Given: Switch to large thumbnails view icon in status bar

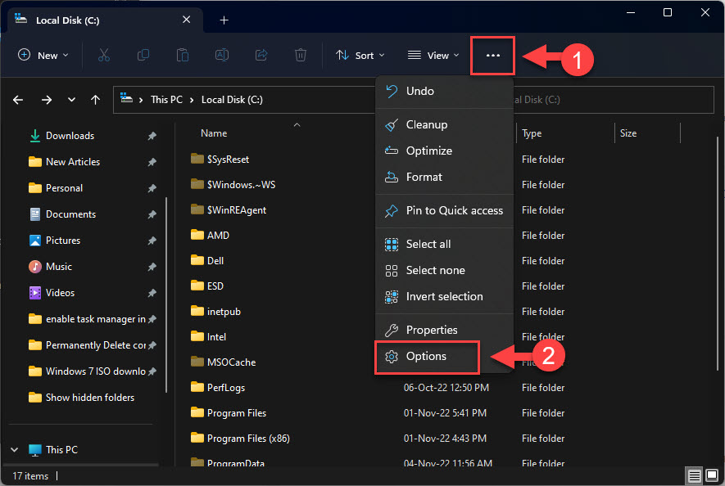Looking at the screenshot, I should (712, 475).
